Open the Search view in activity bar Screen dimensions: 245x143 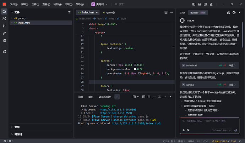(x=4, y=19)
